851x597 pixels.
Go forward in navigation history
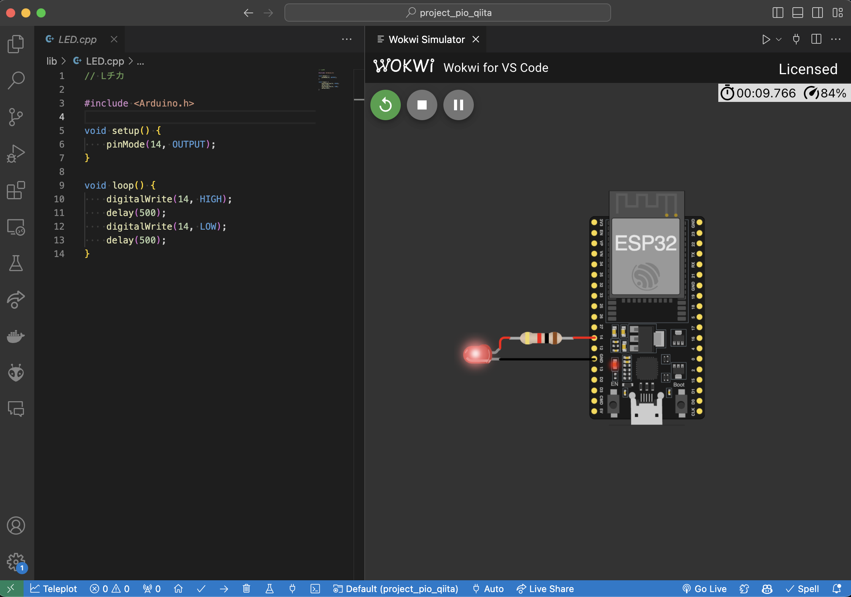[268, 13]
